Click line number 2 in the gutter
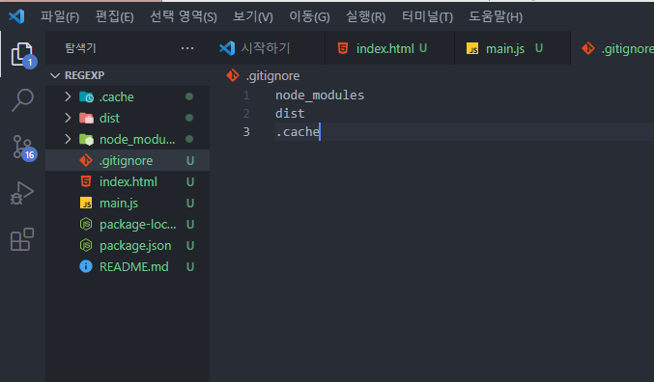 (x=246, y=113)
